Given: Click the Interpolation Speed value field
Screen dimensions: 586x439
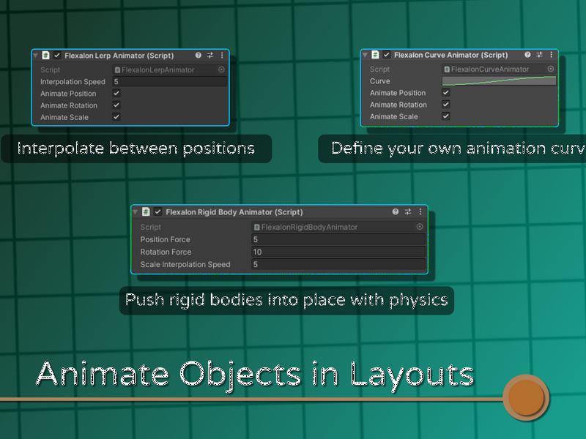Looking at the screenshot, I should tap(169, 81).
